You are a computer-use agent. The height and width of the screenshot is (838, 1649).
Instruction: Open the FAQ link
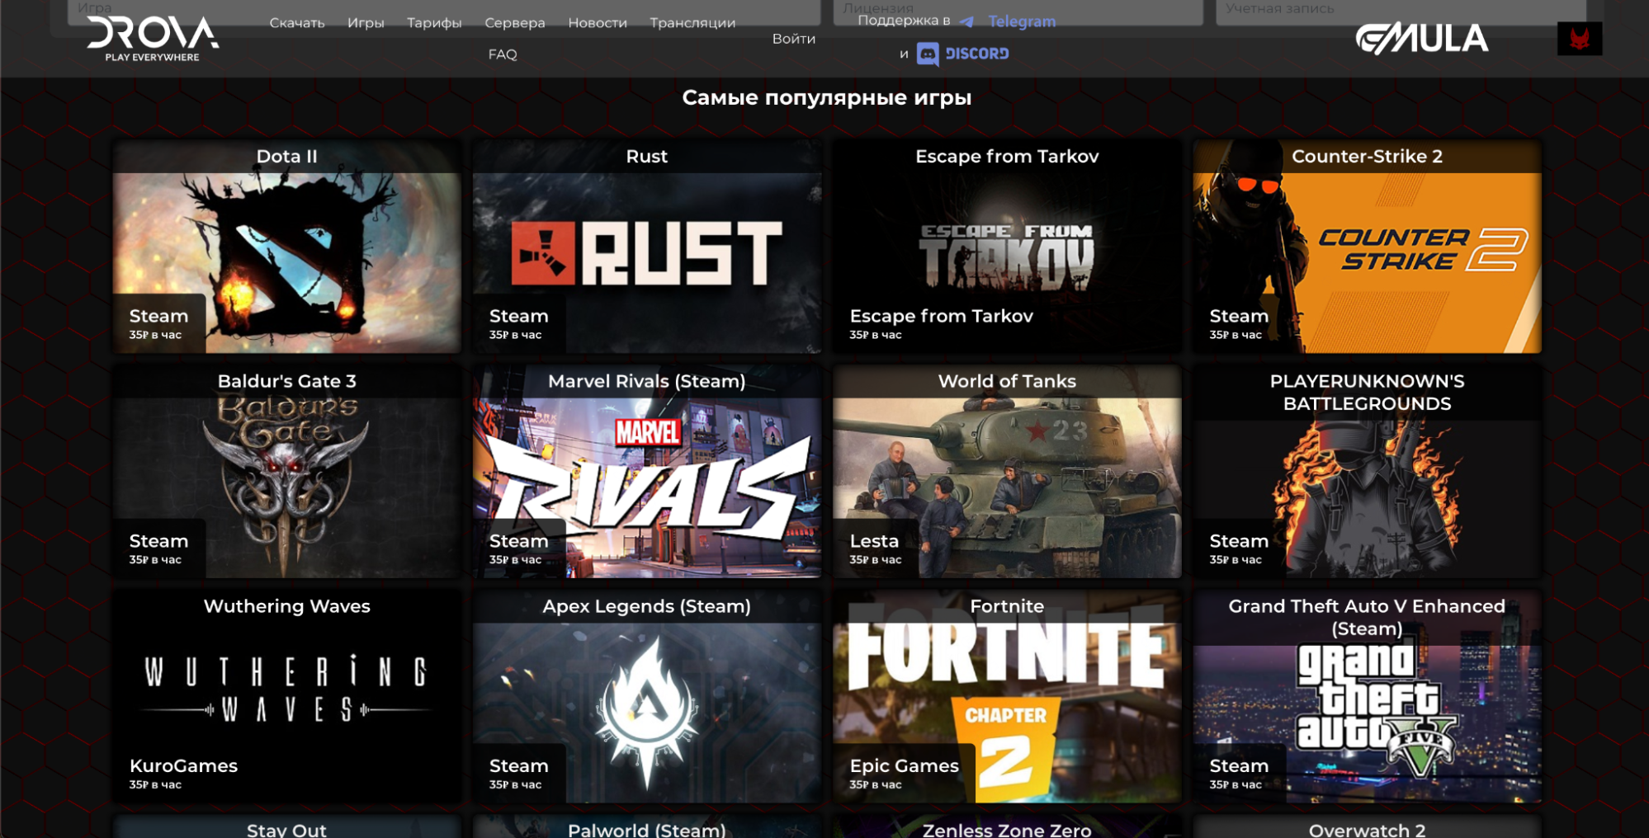click(x=503, y=54)
